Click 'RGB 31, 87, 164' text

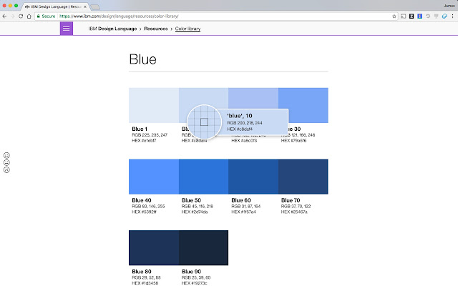(x=246, y=206)
